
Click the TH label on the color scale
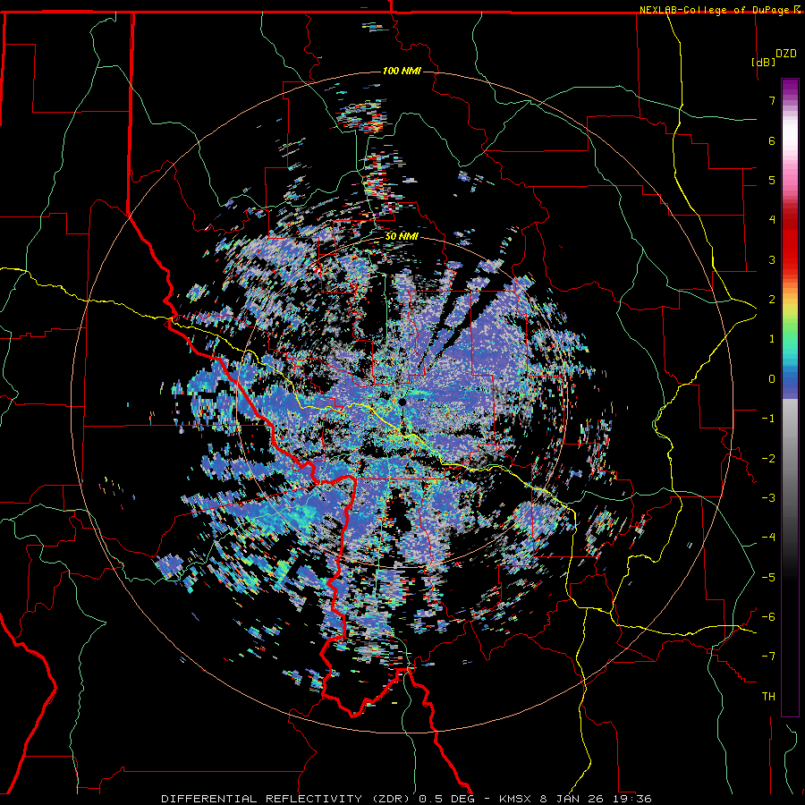point(768,697)
